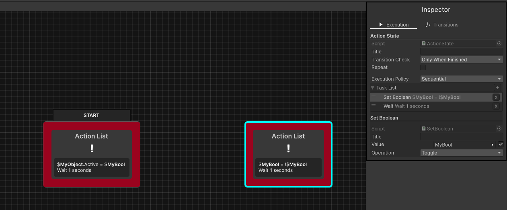Screen dimensions: 507x210
Task: Click the warning icon on the START Action List node
Action: pos(92,149)
